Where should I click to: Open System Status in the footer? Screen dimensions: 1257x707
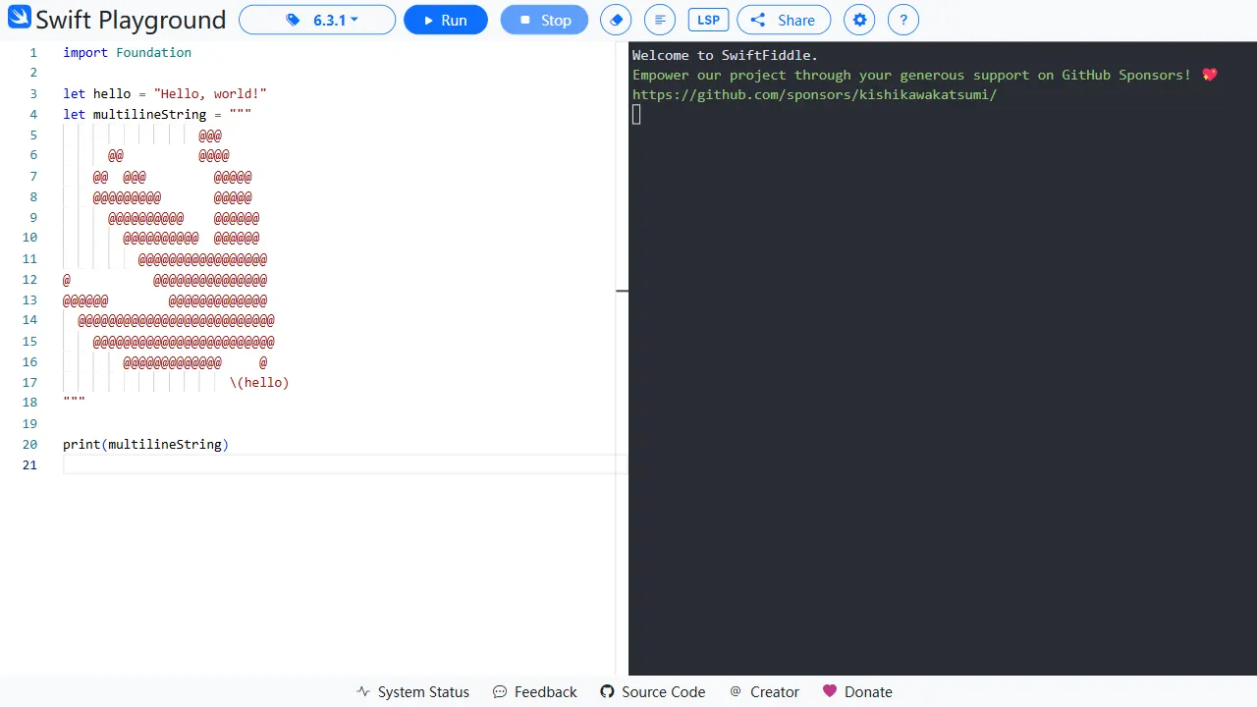tap(412, 692)
